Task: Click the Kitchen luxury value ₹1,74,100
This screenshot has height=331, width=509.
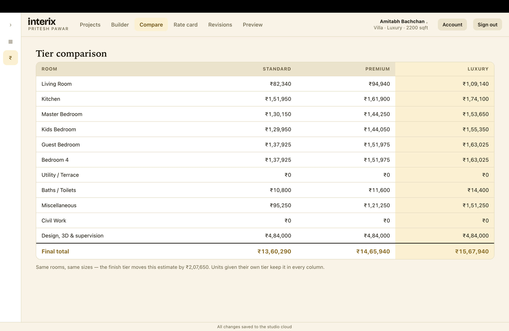Action: (x=476, y=99)
